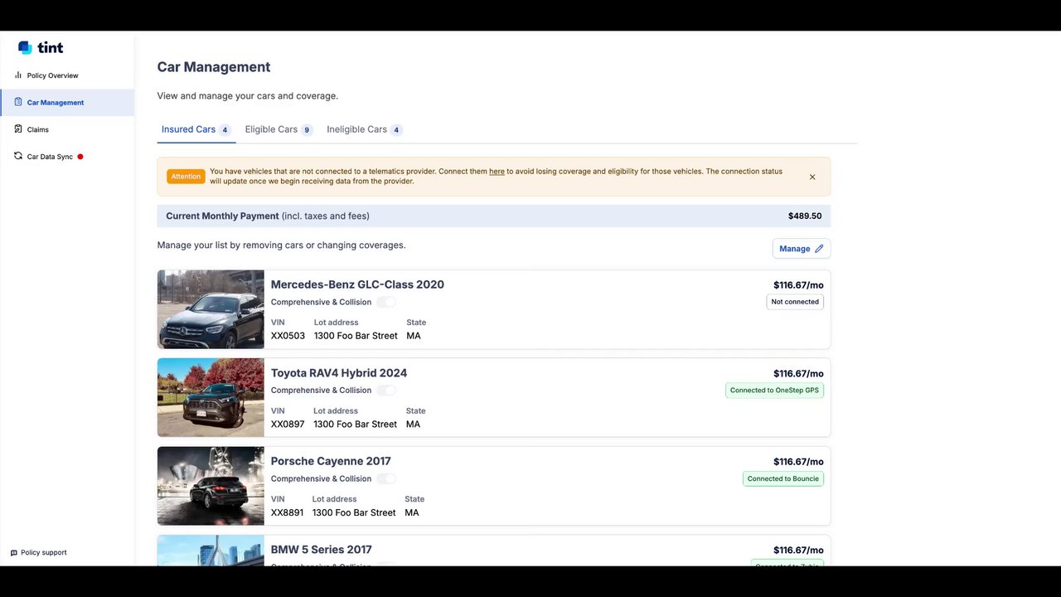The height and width of the screenshot is (597, 1061).
Task: Click the Car Management page heading
Action: point(214,67)
